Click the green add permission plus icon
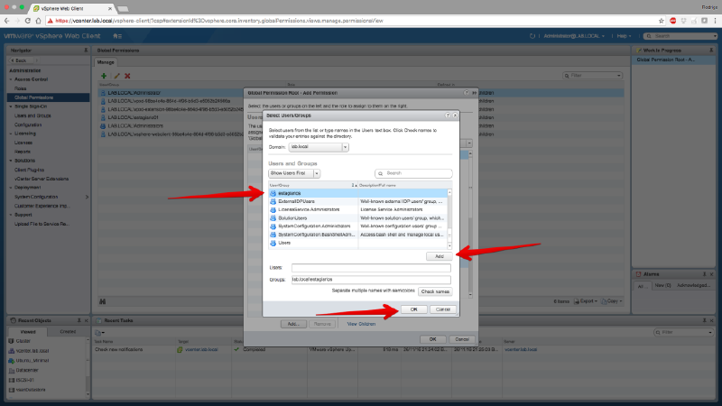Viewport: 722px width, 406px height. point(105,76)
